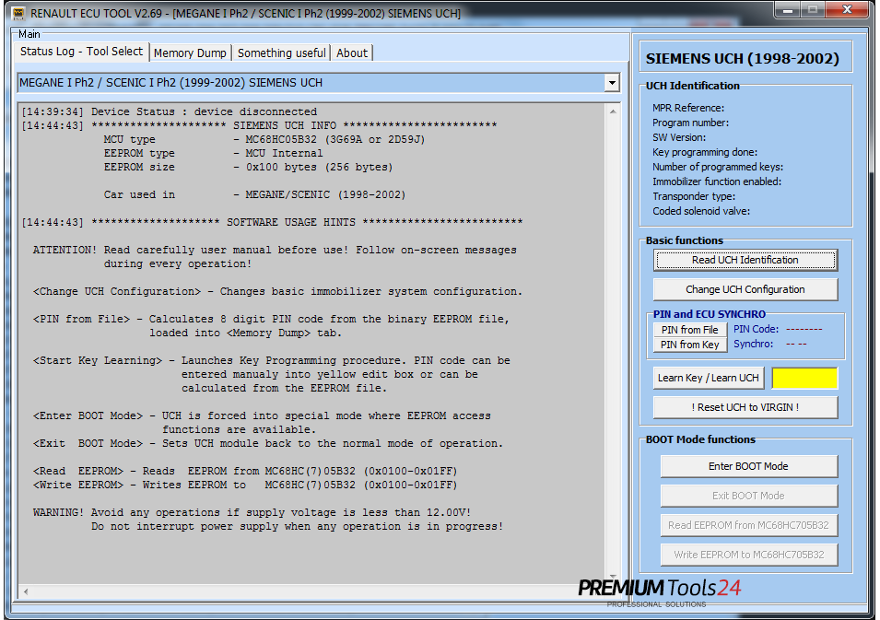Click Change UCH Configuration button
Screen dimensions: 880x620
coord(745,289)
